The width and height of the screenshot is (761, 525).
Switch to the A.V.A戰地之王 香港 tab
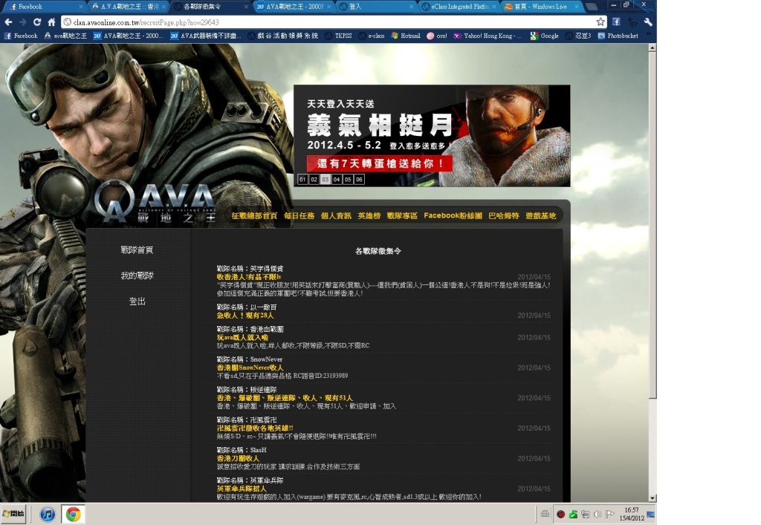pos(129,7)
